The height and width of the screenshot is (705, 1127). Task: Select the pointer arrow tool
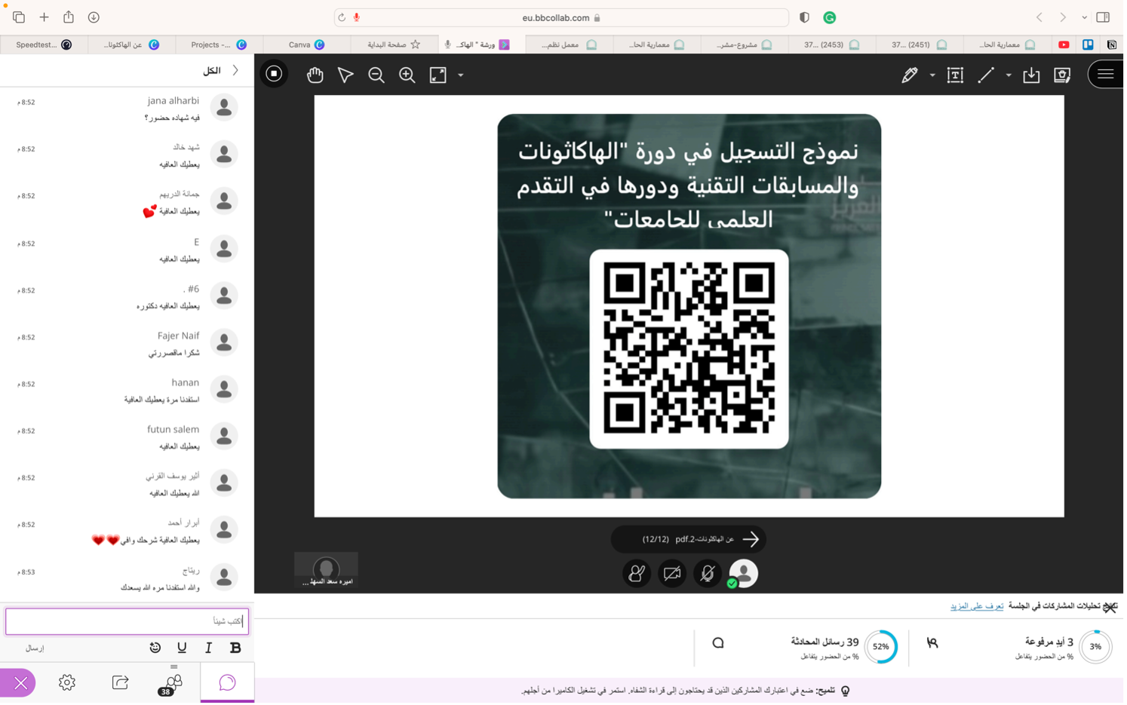345,75
